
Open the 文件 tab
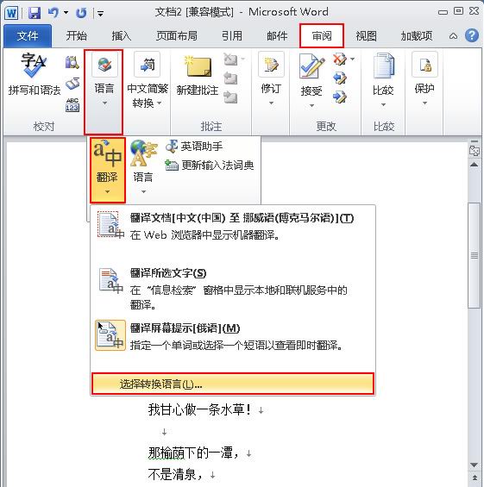[28, 36]
